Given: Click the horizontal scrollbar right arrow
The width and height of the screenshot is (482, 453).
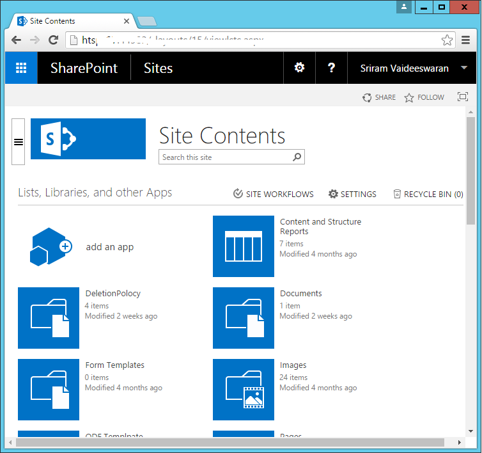Looking at the screenshot, I should pyautogui.click(x=459, y=443).
